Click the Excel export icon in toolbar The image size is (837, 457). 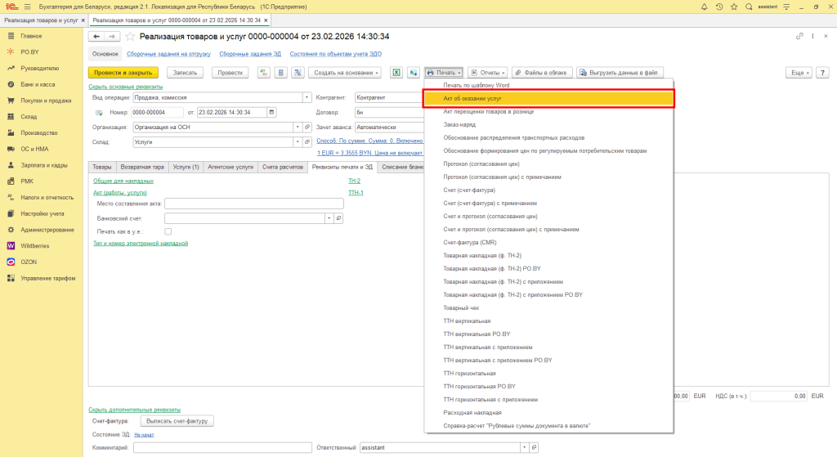tap(396, 73)
